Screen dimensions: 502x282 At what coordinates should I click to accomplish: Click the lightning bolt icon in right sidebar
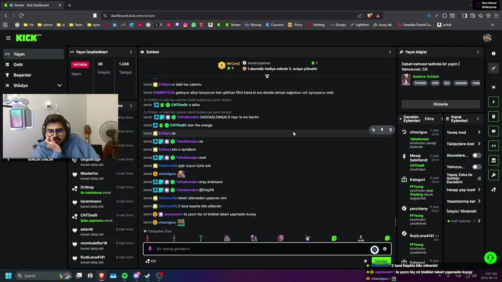tap(493, 102)
